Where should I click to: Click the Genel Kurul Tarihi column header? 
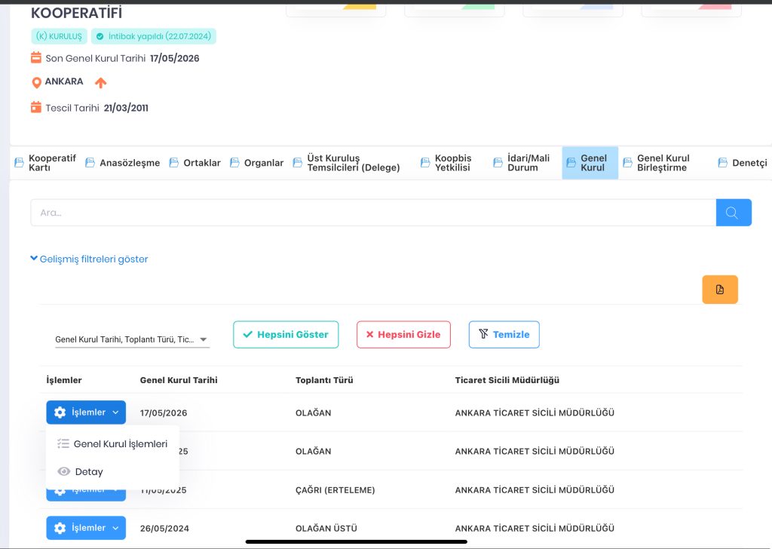(x=179, y=380)
